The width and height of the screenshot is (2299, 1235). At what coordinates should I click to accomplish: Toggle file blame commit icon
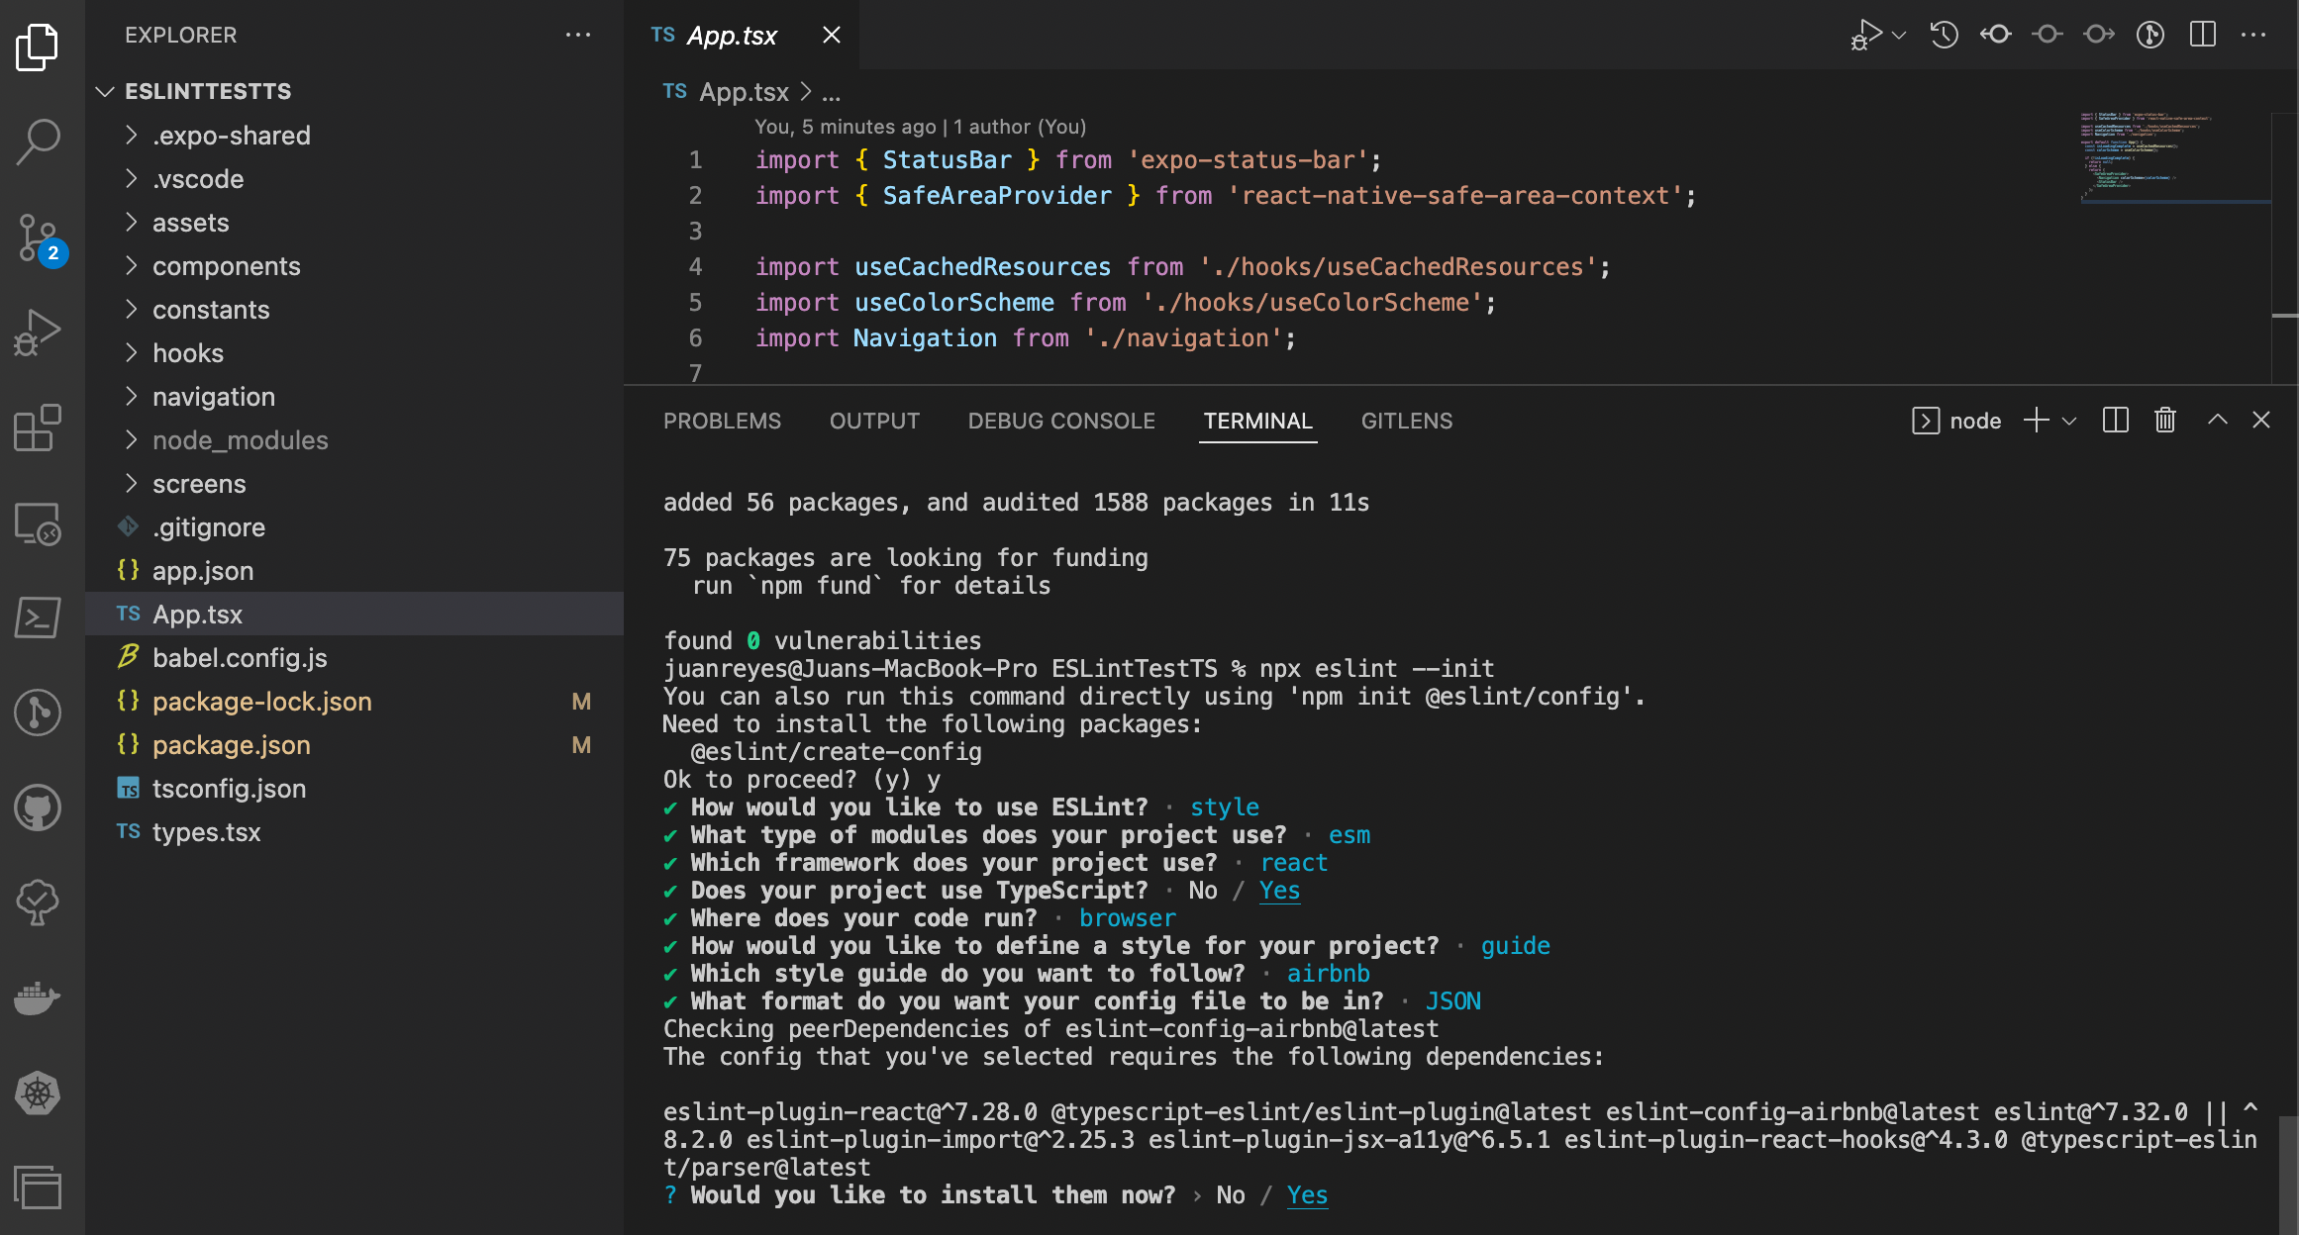click(2048, 35)
